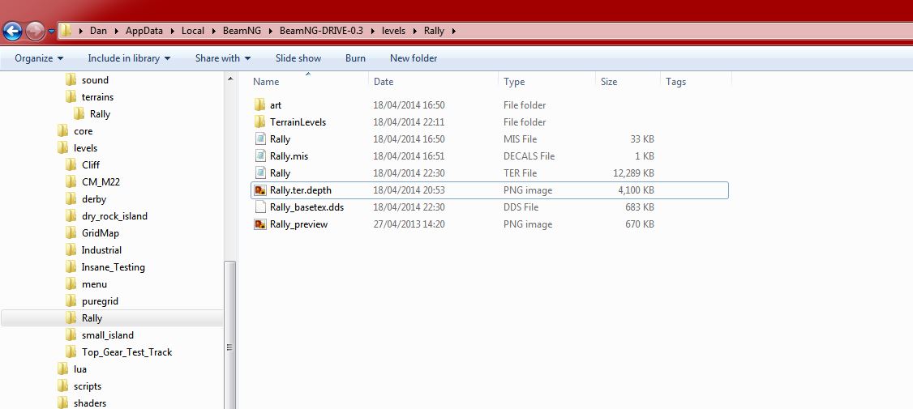Select the TerrainLevels folder icon
Image resolution: width=913 pixels, height=409 pixels.
259,122
